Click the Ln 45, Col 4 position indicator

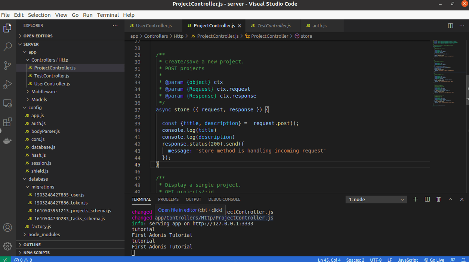pyautogui.click(x=329, y=260)
